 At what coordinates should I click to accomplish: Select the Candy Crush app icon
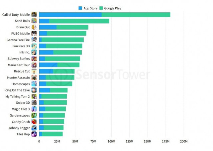tap(34, 122)
